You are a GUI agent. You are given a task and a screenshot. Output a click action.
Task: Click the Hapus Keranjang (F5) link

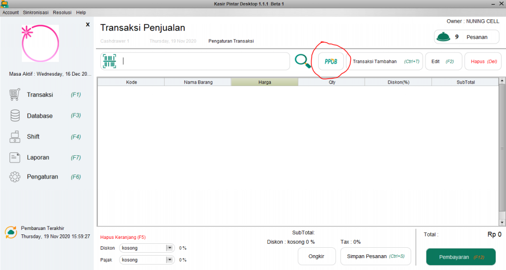tap(123, 237)
